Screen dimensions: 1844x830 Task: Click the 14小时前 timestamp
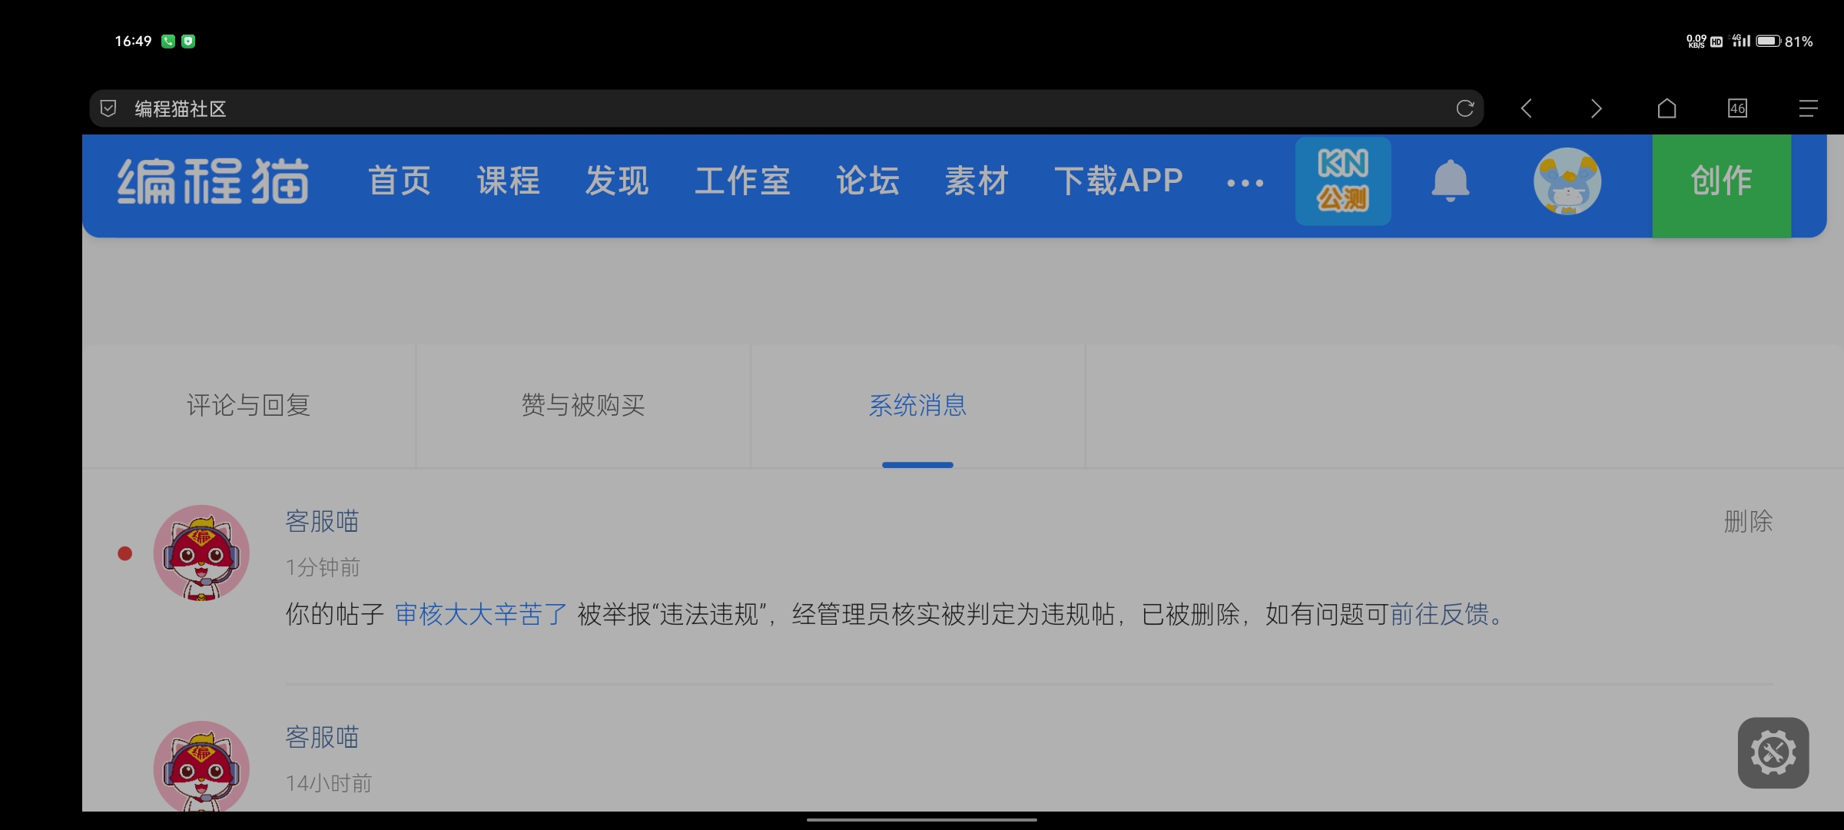[329, 783]
